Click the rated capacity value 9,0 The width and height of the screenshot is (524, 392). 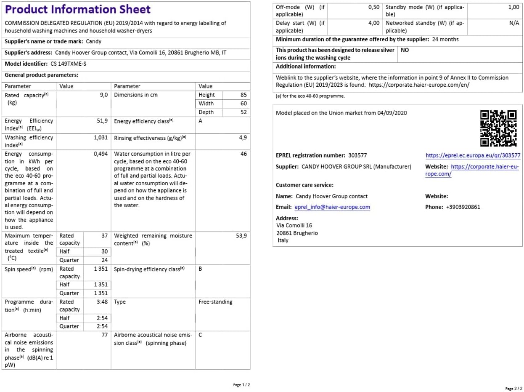point(104,95)
